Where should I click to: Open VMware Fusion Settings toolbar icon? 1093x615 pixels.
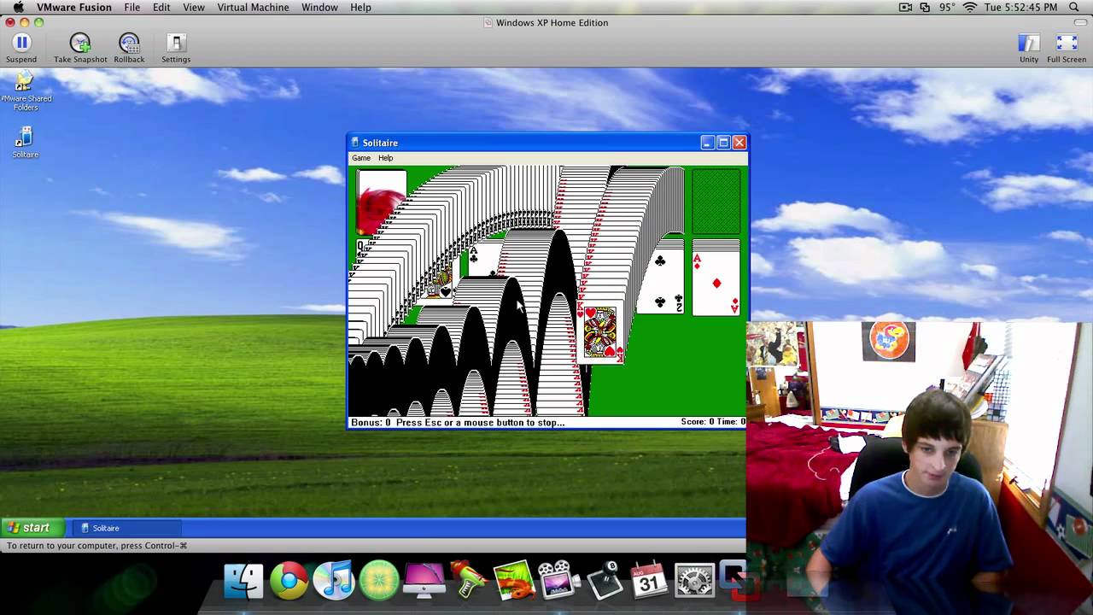point(176,48)
